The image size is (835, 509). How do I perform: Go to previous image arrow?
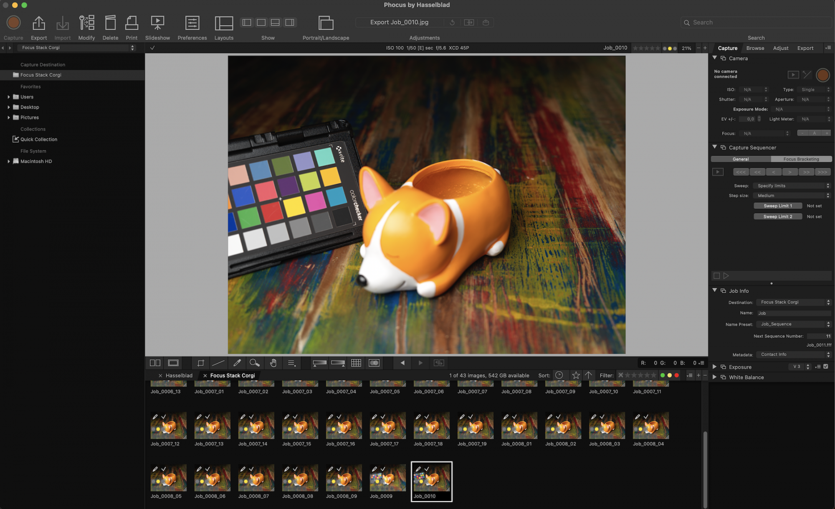tap(402, 363)
